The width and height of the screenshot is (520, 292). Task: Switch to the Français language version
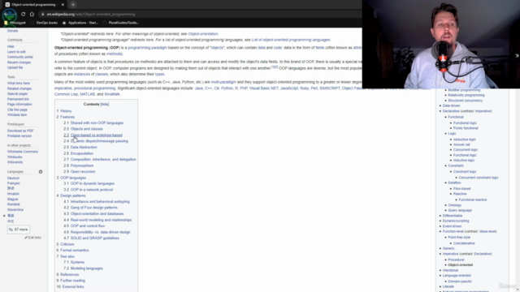click(x=14, y=183)
